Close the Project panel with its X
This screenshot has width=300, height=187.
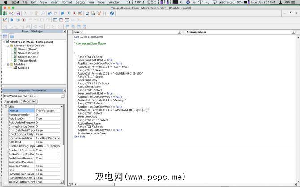click(64, 31)
